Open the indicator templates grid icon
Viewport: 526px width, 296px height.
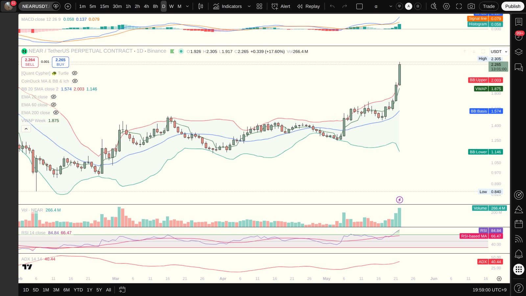(259, 6)
